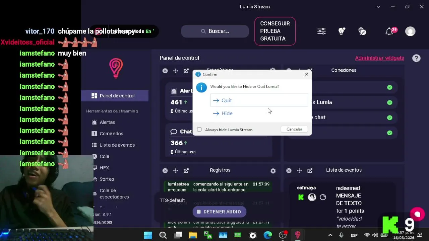Select Panel de control in sidebar
The image size is (429, 241).
115,96
